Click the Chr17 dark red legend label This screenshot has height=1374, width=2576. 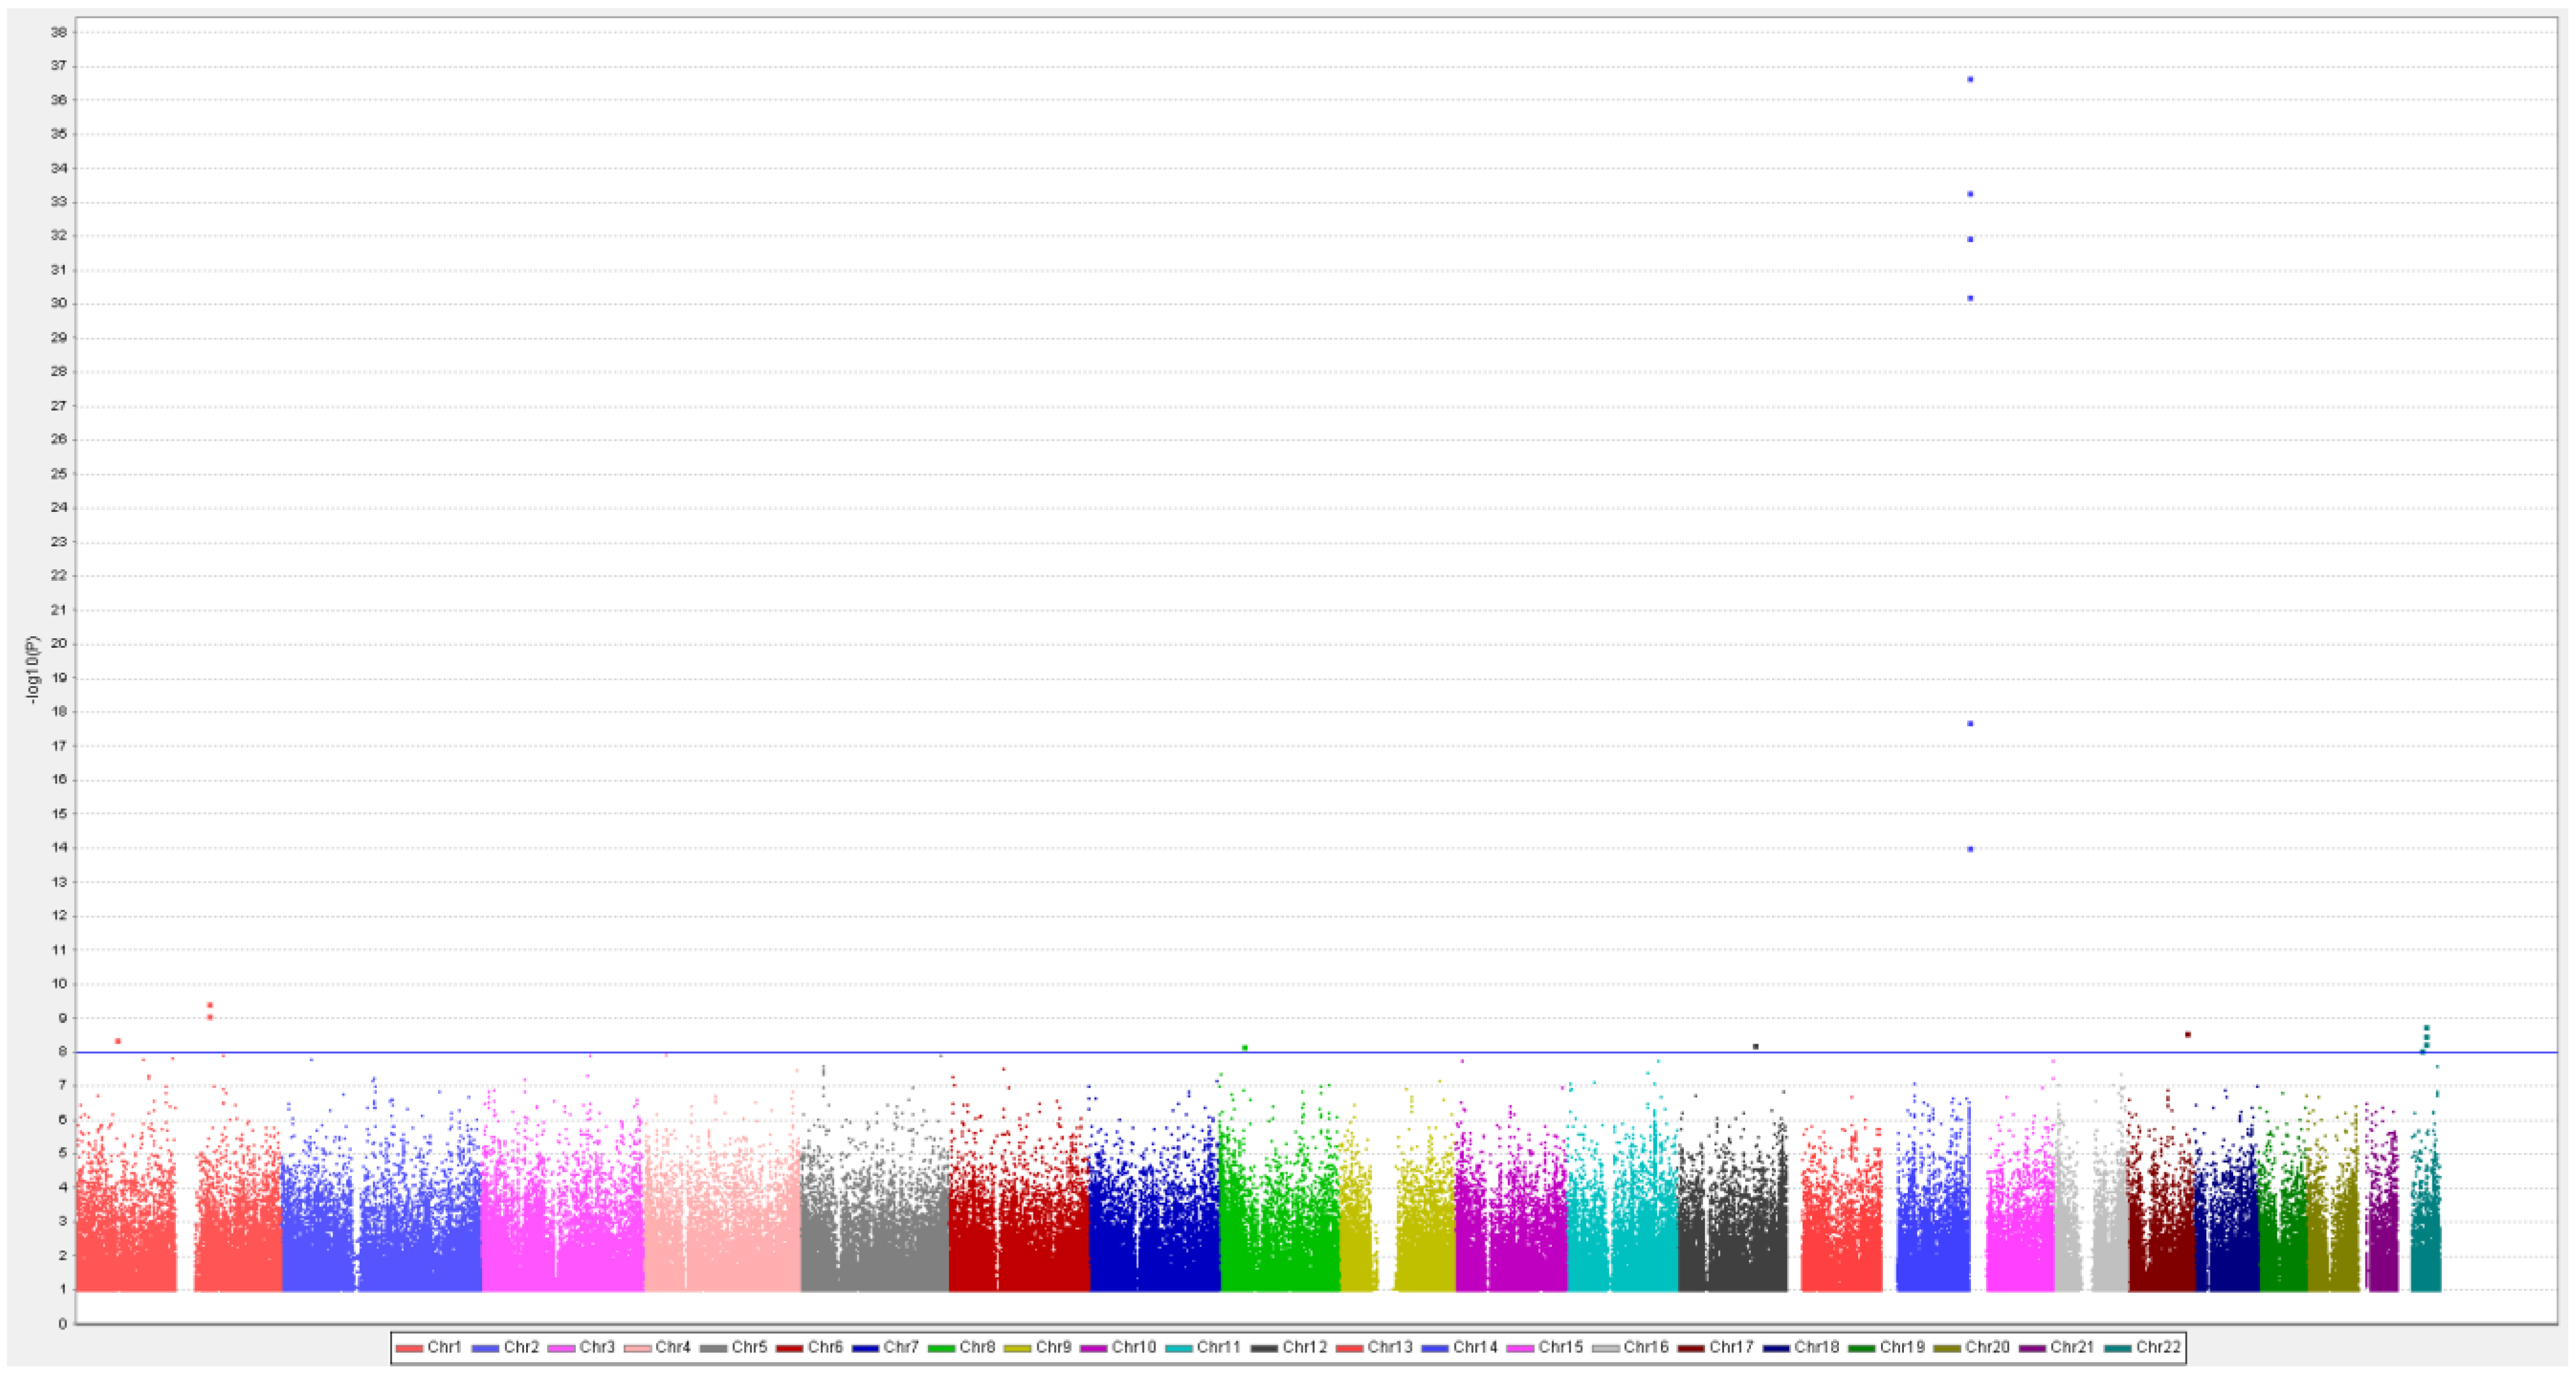[1731, 1347]
